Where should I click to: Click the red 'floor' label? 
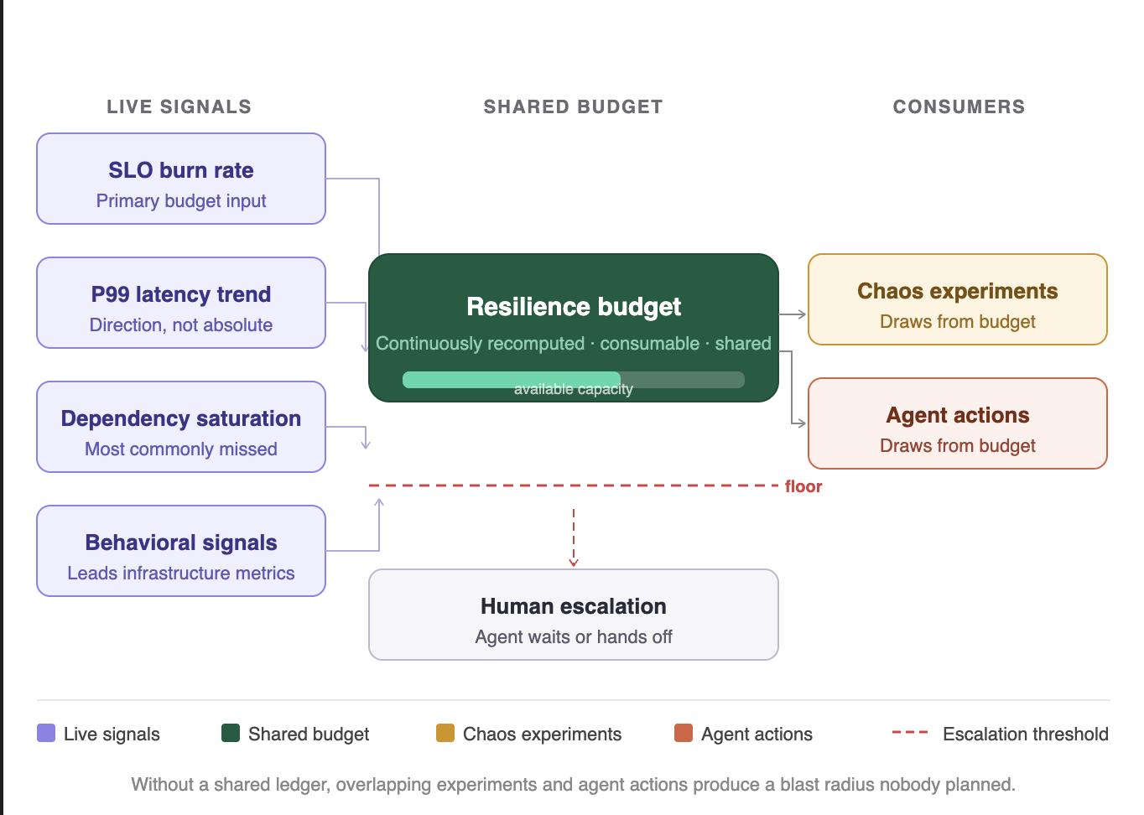(803, 486)
